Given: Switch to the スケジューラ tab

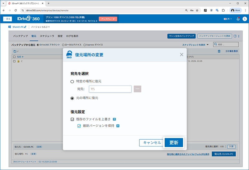Looking at the screenshot, I should coord(47,36).
